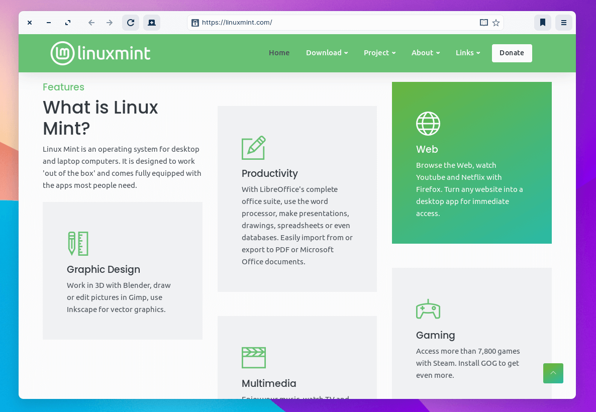Expand the Project dropdown menu
Viewport: 596px width, 412px height.
[x=379, y=53]
